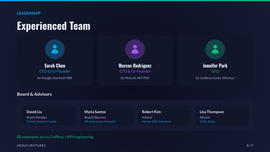
Task: Click the CEO & Co-Founder title
Action: pos(55,71)
